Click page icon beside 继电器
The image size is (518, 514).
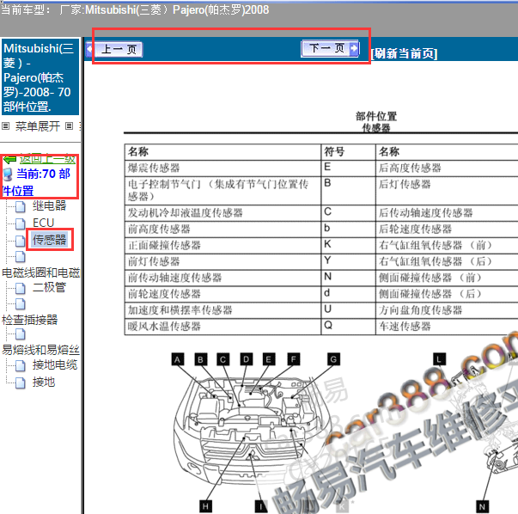(21, 207)
